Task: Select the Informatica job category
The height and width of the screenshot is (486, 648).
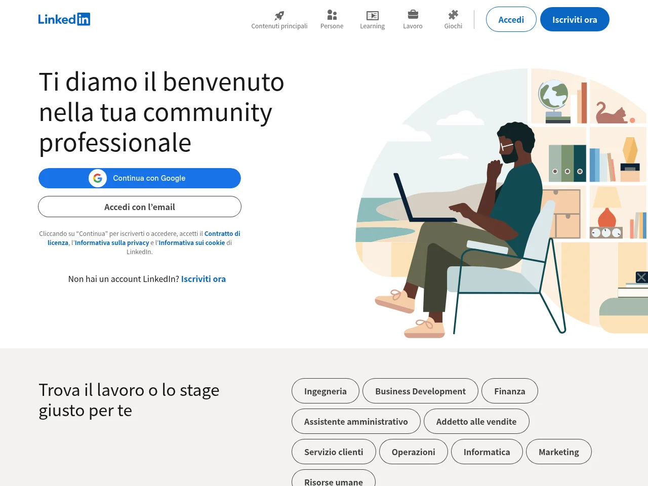Action: tap(487, 452)
